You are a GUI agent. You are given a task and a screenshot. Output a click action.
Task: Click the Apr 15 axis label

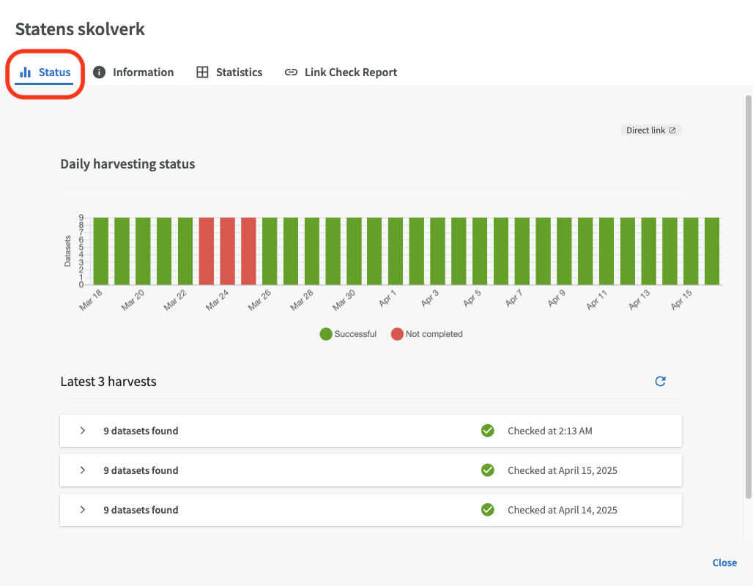point(681,300)
